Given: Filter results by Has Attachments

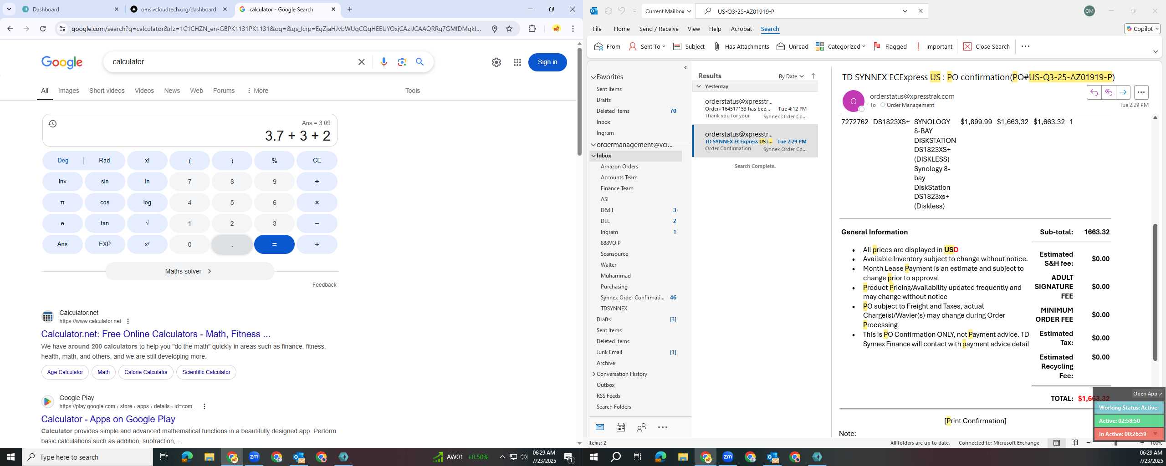Looking at the screenshot, I should point(741,46).
